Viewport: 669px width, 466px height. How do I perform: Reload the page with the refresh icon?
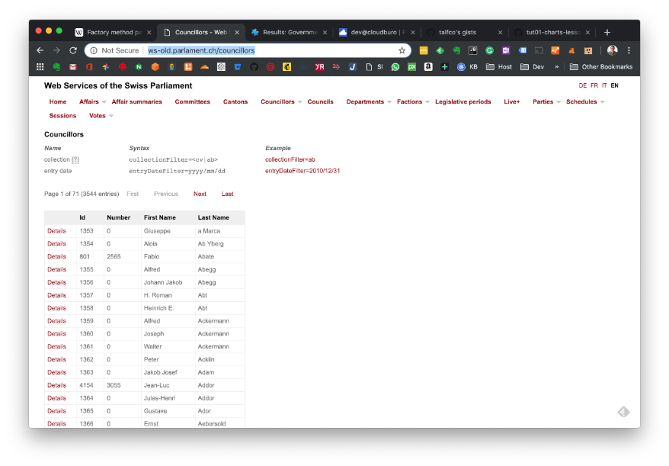[x=73, y=50]
